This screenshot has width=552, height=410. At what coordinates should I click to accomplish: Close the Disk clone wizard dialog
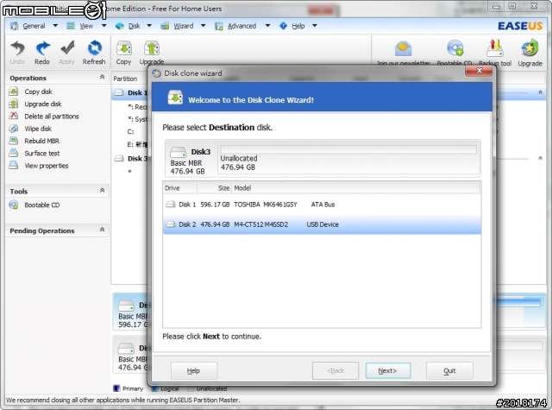pos(479,71)
